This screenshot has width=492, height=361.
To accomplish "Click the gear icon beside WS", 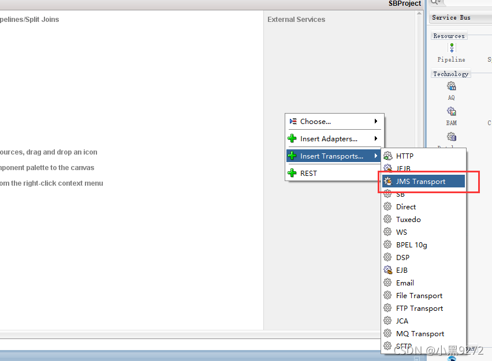I will coord(387,232).
